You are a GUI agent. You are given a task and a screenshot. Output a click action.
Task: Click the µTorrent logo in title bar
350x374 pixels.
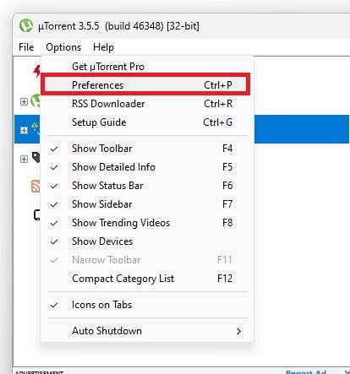[26, 25]
